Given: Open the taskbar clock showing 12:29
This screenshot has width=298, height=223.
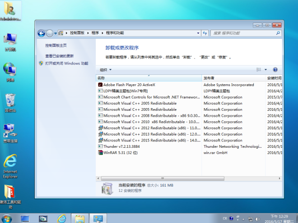Looking at the screenshot, I should coord(279,219).
